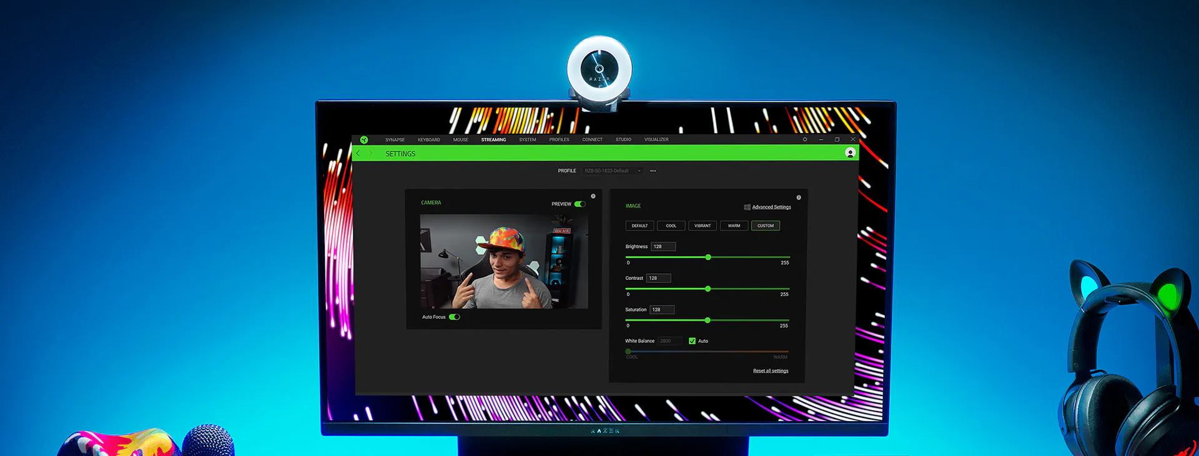
Task: Open the Advanced Settings link
Action: [x=771, y=207]
